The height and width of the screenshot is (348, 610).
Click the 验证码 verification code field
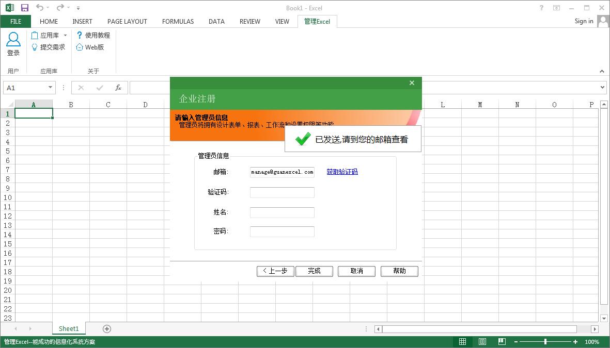282,192
